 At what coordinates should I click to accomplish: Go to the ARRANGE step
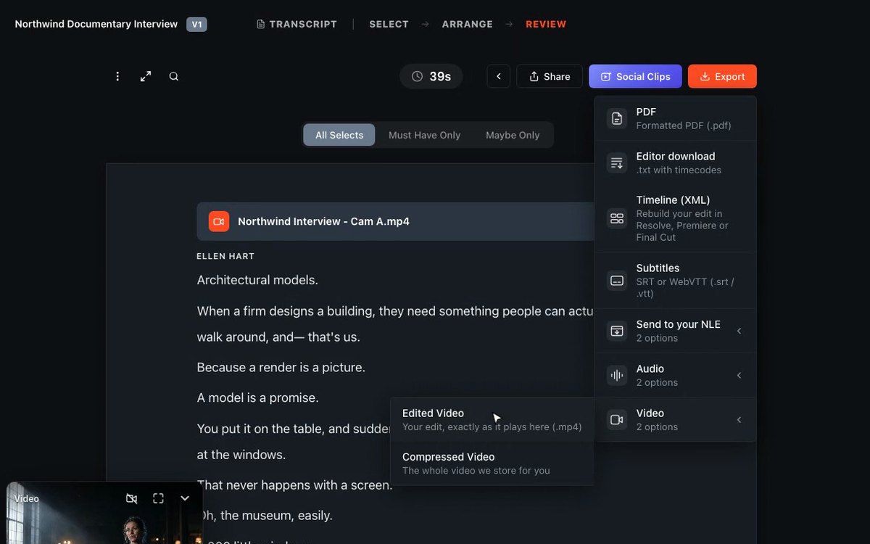click(467, 24)
